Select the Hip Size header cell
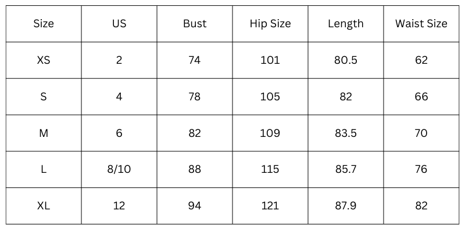Screen dimensions: 465x232 [x=270, y=24]
